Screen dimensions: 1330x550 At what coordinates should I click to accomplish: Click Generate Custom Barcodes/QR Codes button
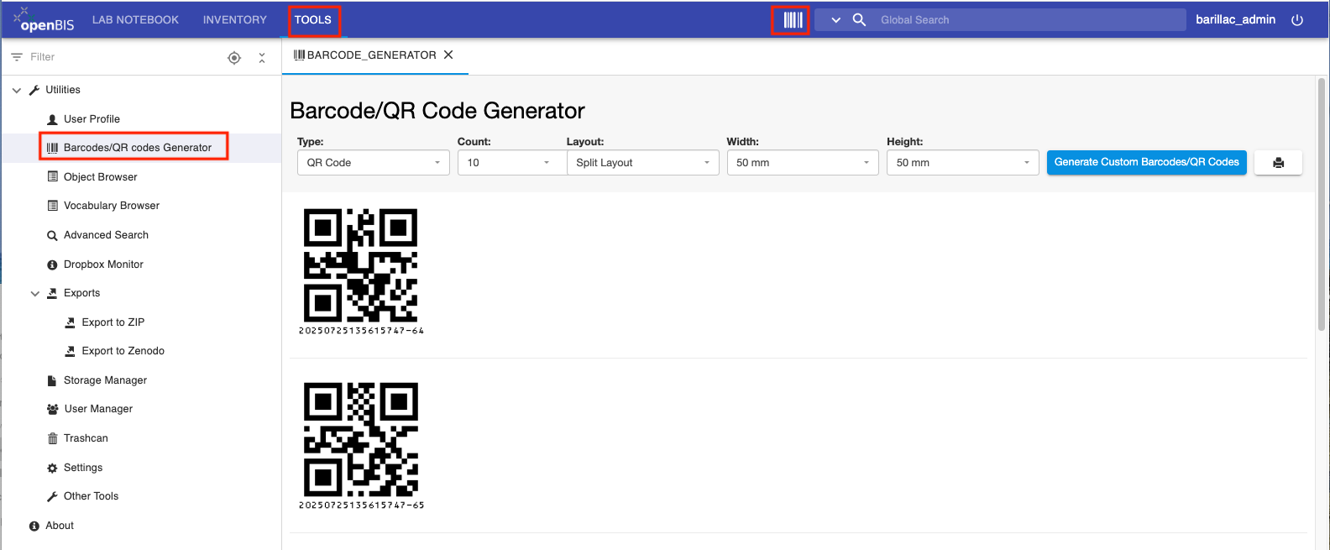[1147, 162]
